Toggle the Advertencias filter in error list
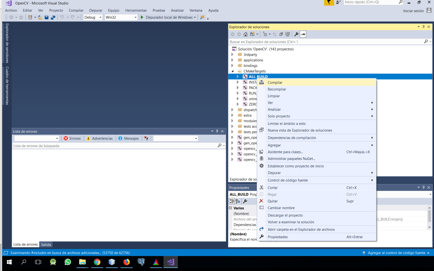The width and height of the screenshot is (434, 271). click(100, 138)
